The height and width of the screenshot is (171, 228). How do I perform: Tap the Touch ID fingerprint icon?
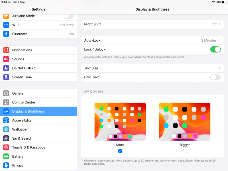[x=6, y=147]
